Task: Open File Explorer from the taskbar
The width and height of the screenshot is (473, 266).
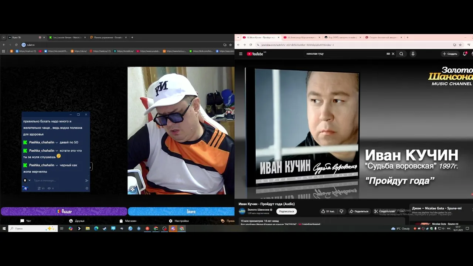Action: [x=88, y=229]
